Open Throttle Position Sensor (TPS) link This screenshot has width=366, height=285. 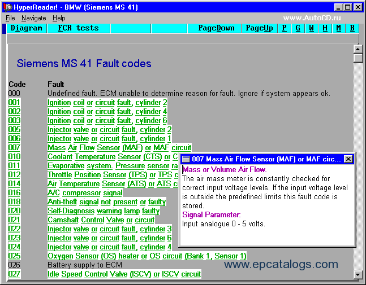pos(113,175)
